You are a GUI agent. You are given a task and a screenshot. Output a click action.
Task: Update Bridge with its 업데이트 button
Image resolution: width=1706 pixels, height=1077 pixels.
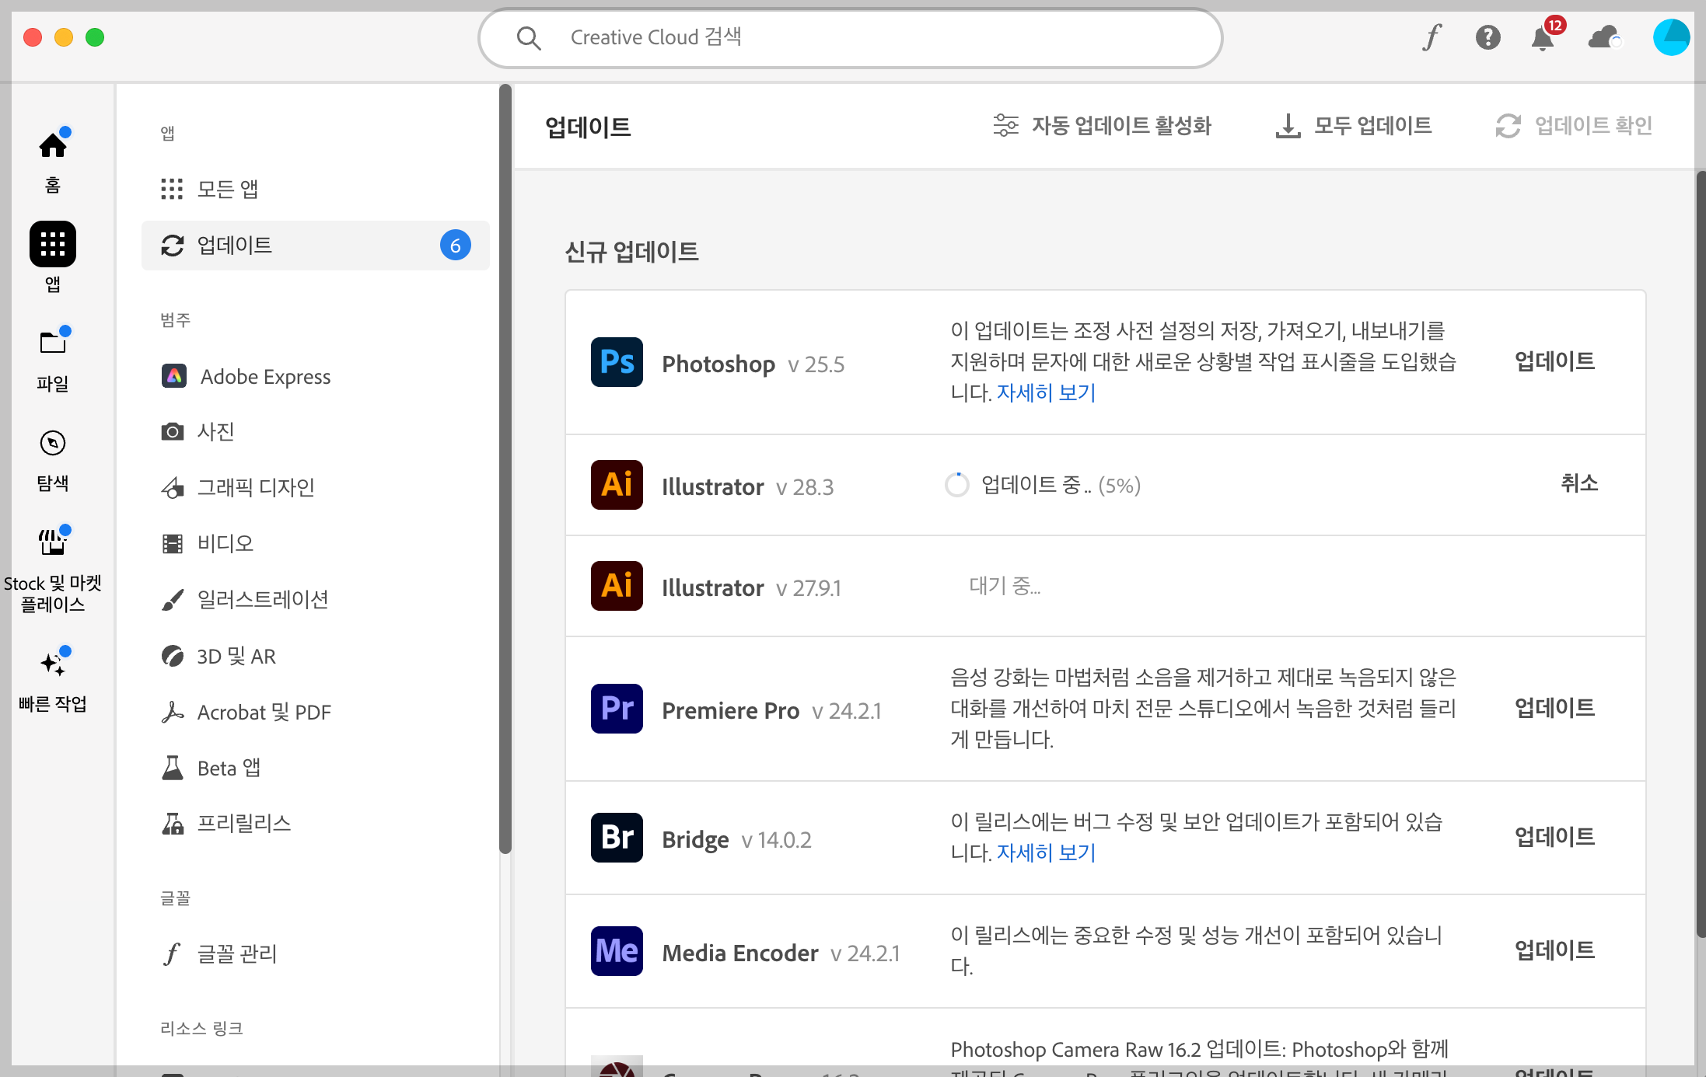pyautogui.click(x=1554, y=837)
